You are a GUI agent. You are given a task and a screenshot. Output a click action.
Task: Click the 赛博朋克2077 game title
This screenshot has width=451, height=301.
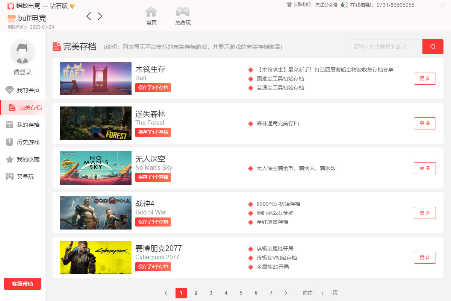(x=159, y=248)
